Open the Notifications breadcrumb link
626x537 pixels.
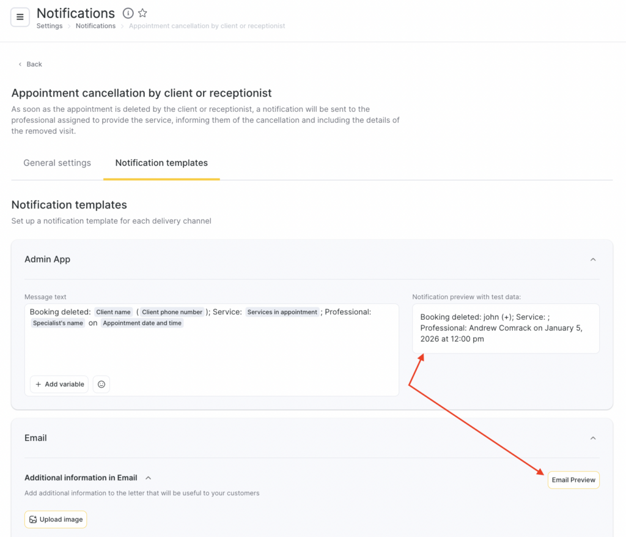point(95,26)
